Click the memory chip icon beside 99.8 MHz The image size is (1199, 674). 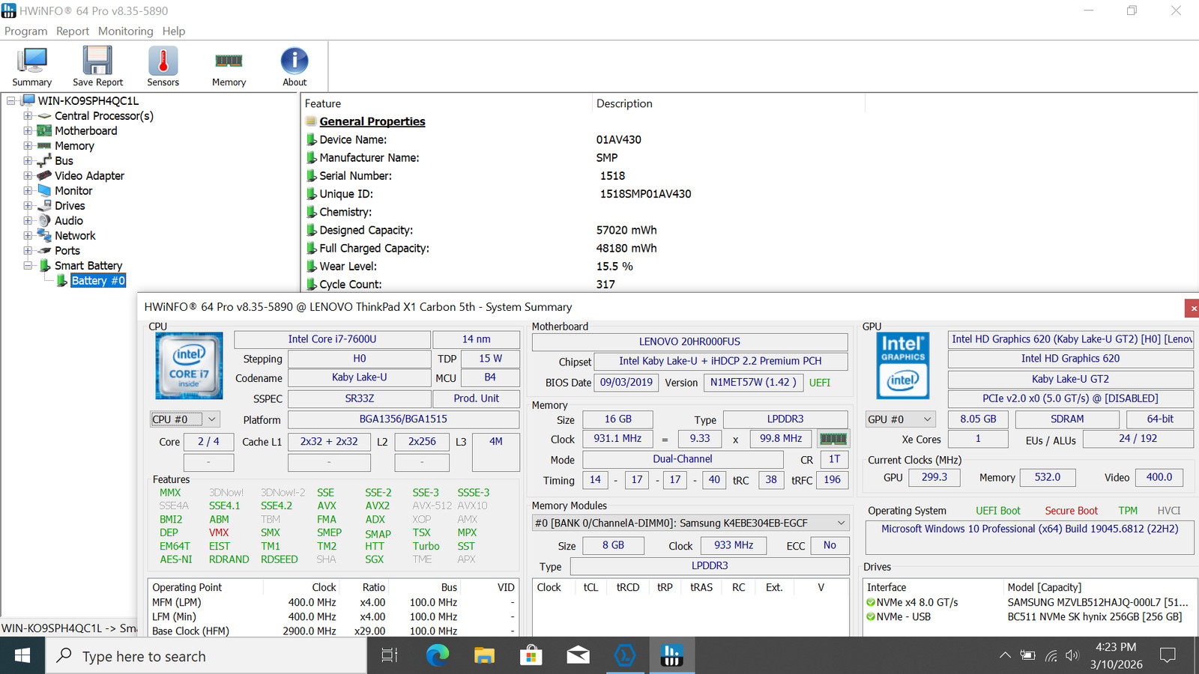click(833, 439)
